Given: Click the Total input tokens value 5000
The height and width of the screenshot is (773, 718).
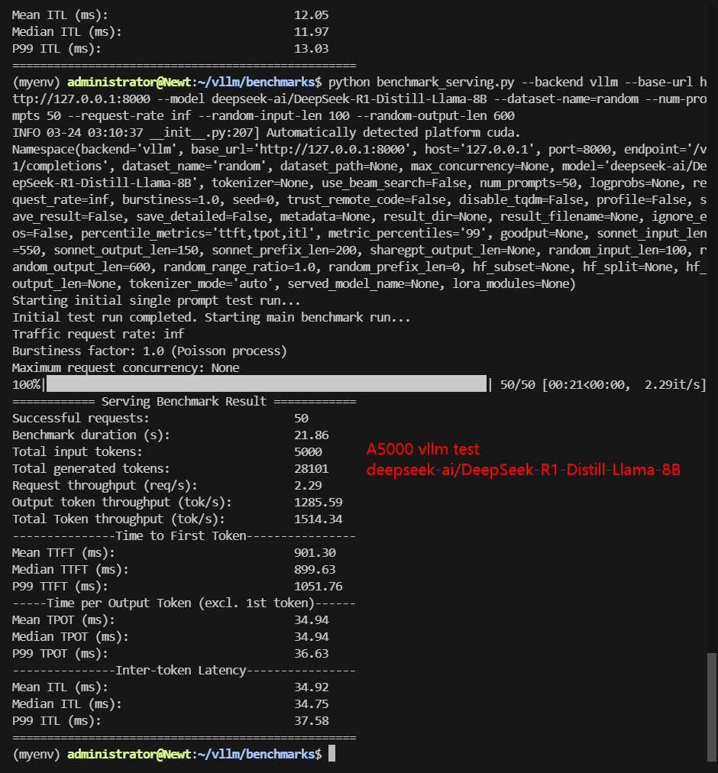Looking at the screenshot, I should (x=309, y=451).
